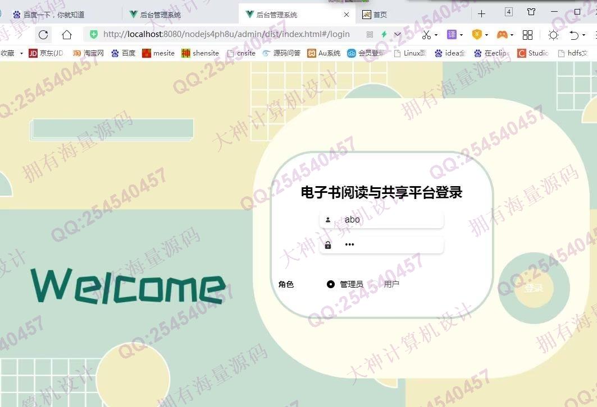Expand the translate dropdown arrow
This screenshot has height=407, width=597.
[461, 35]
